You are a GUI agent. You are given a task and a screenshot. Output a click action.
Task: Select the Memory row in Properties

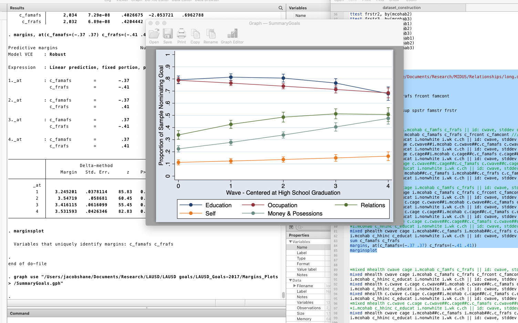[308, 319]
